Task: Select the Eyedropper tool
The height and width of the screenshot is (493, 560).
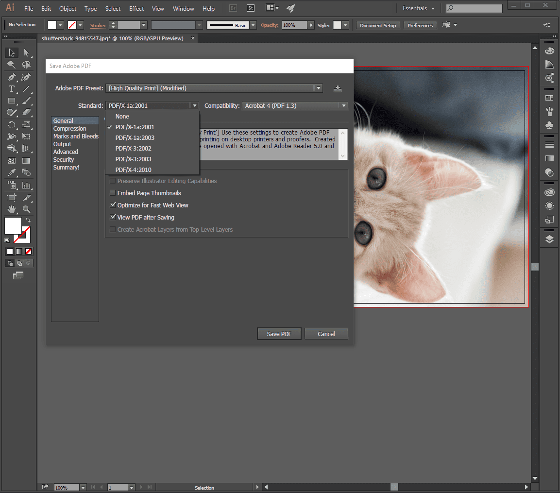Action: pos(12,172)
